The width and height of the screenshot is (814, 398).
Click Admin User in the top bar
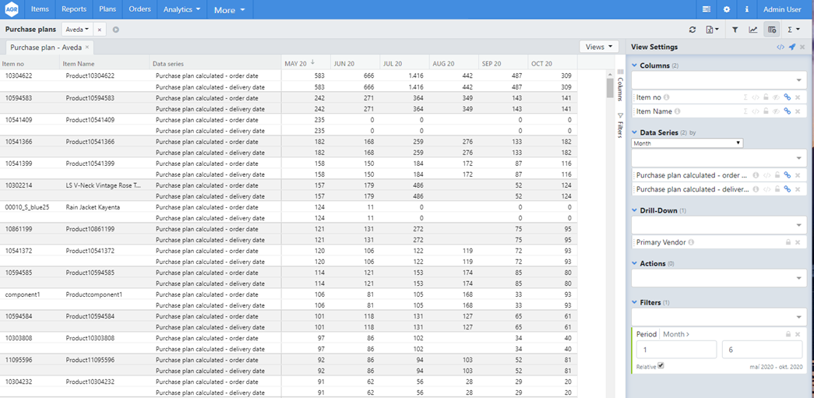point(781,9)
